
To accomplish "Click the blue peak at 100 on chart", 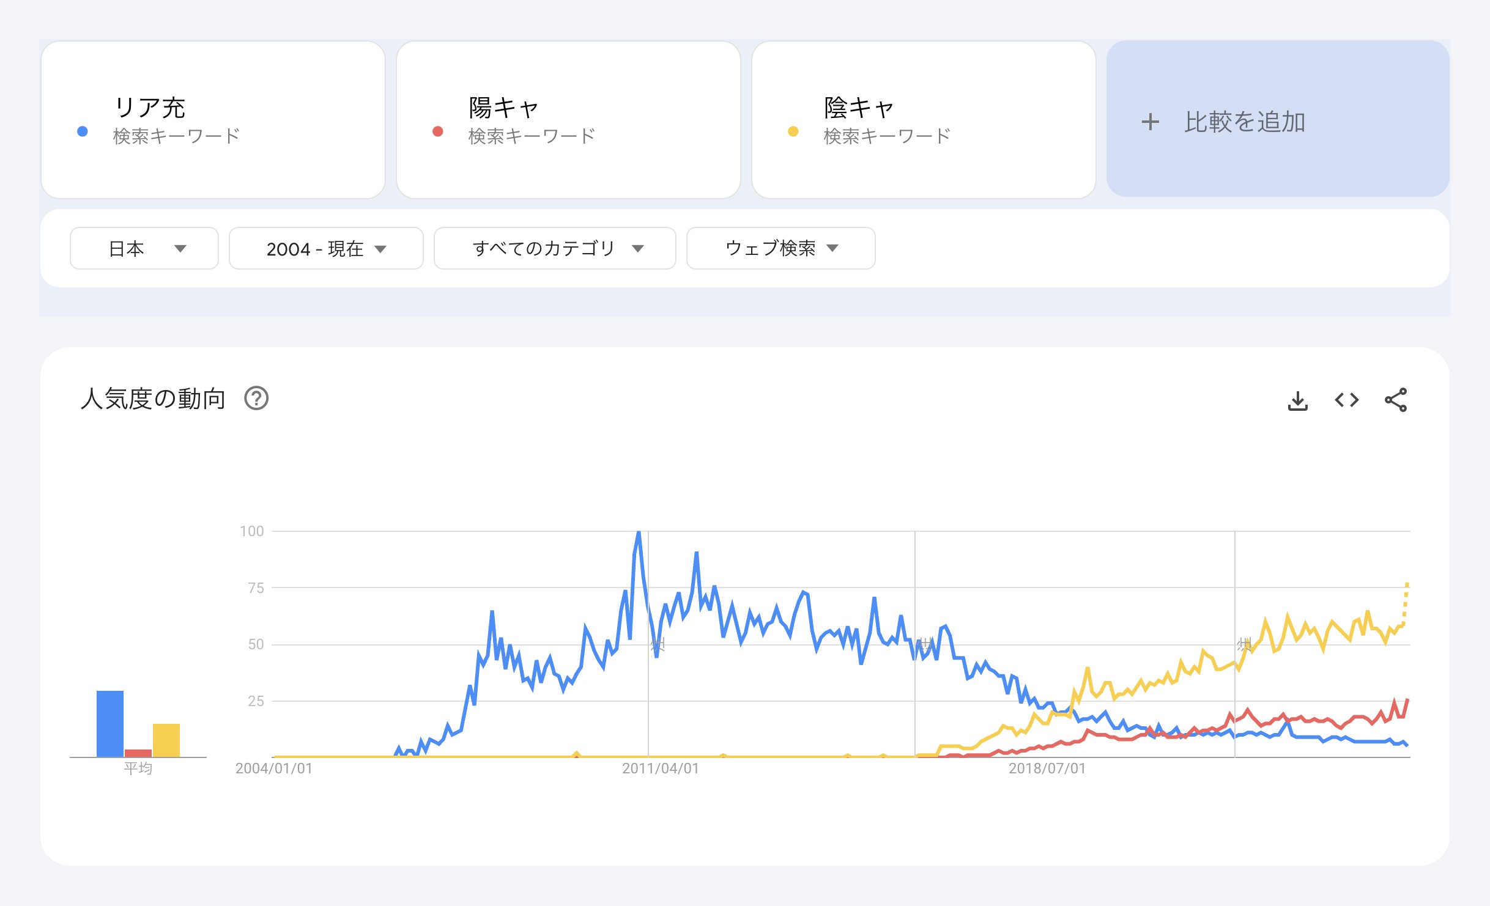I will [x=638, y=533].
